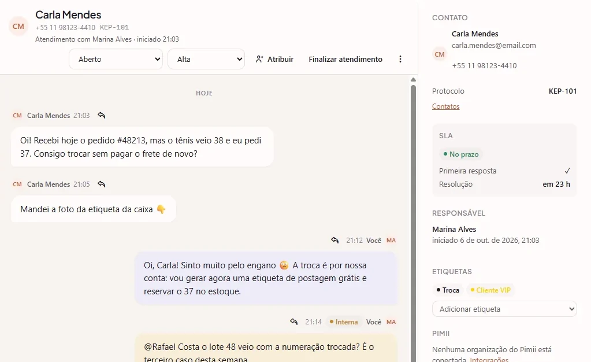Screen dimensions: 591x362
Task: Open the Aberto status dropdown
Action: click(116, 59)
